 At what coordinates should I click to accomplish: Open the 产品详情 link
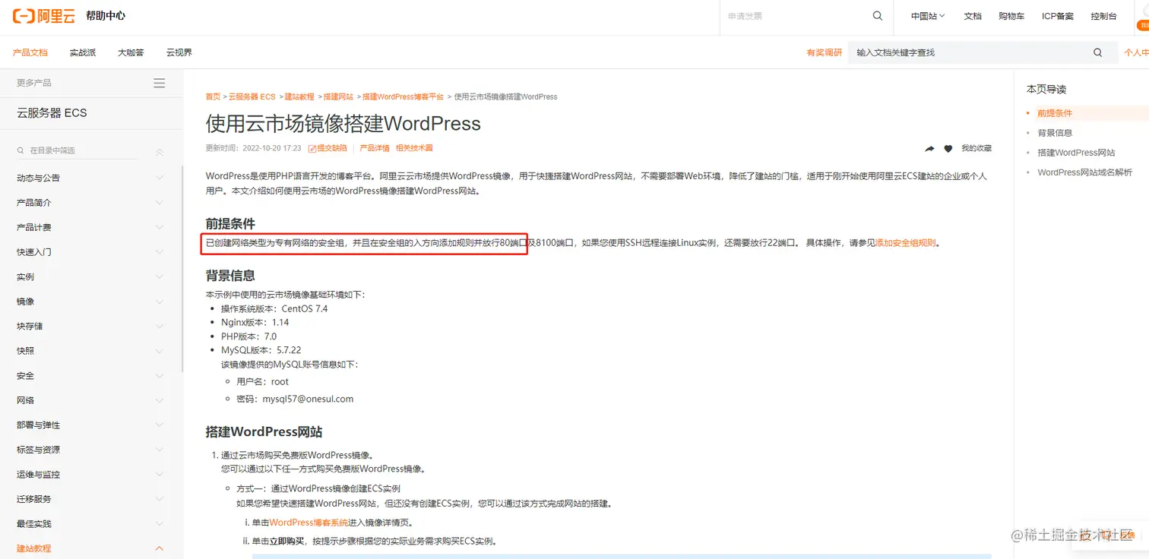[375, 148]
